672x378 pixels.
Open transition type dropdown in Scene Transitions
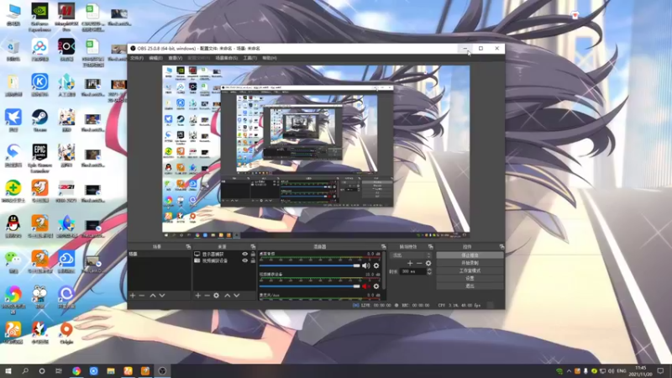click(x=411, y=255)
